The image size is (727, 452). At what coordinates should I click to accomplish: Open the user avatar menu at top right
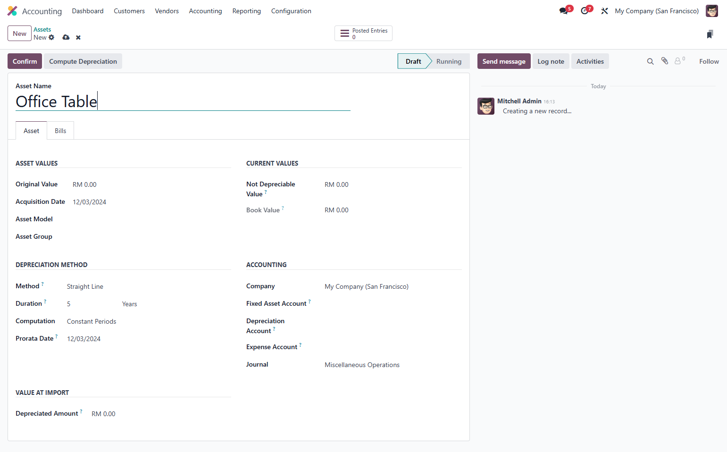tap(711, 11)
